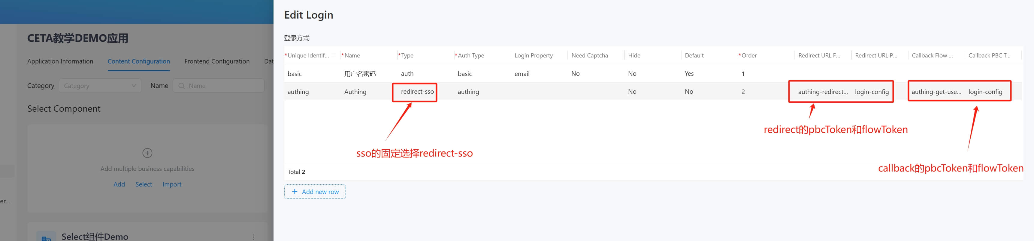Screen dimensions: 1034x241
Task: Click 'login-config' in Redirect URL PBC column
Action: coord(872,92)
